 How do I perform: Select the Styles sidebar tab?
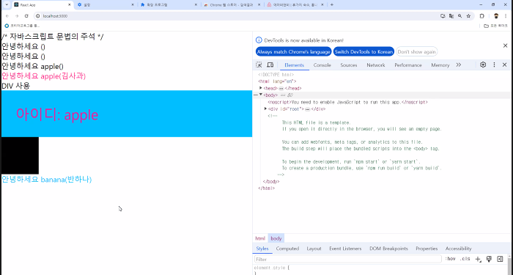pos(262,249)
